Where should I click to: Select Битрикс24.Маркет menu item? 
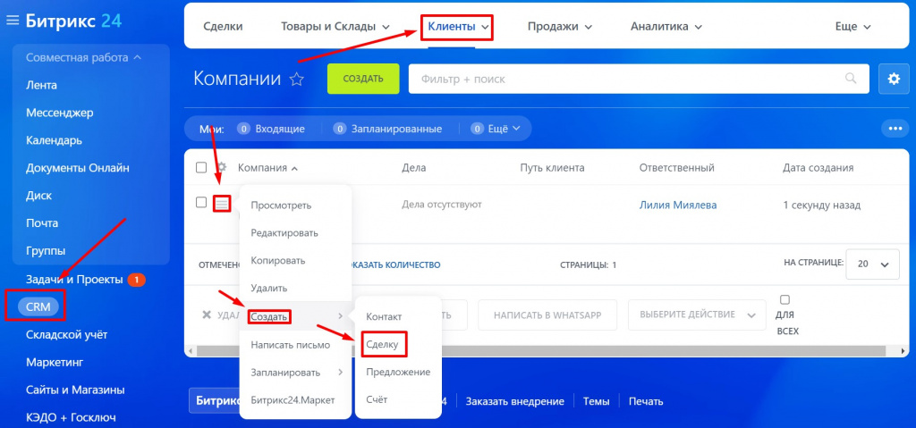(x=291, y=400)
